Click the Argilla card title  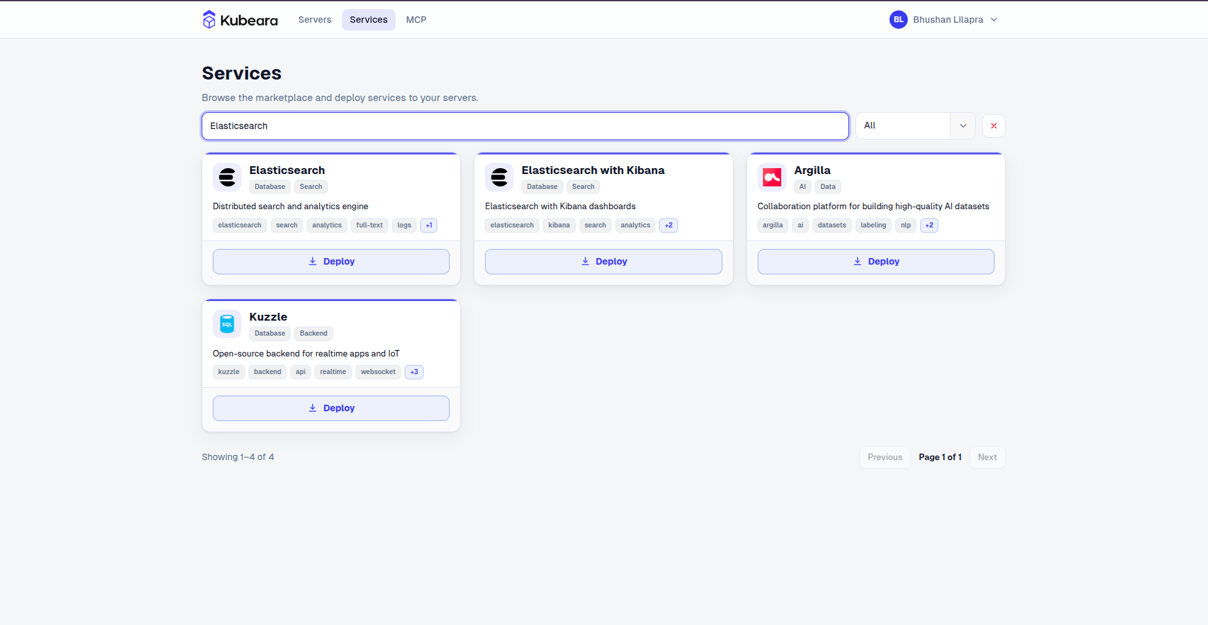pyautogui.click(x=813, y=170)
